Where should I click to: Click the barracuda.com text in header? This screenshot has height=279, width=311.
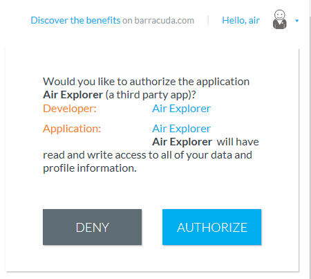pos(164,20)
